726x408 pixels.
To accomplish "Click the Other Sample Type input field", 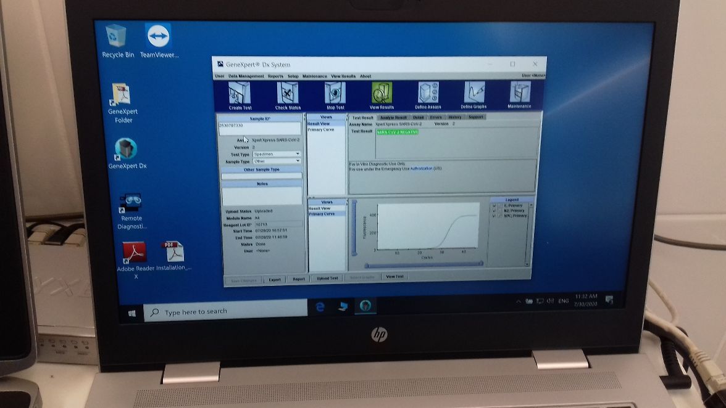I will (262, 176).
